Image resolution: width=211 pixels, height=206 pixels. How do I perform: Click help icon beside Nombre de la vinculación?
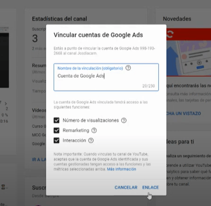pyautogui.click(x=128, y=68)
